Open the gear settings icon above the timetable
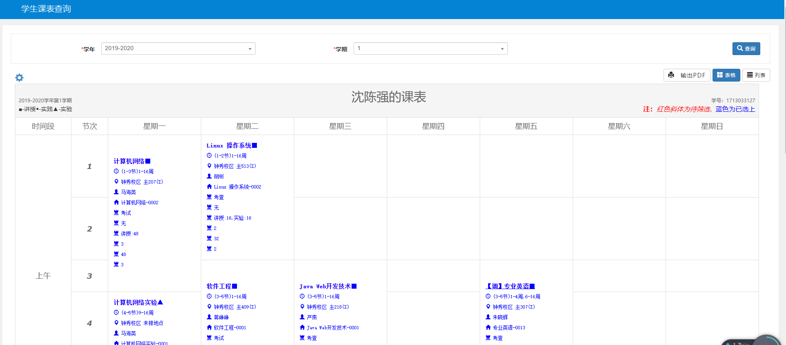Viewport: 786px width, 345px height. click(20, 77)
